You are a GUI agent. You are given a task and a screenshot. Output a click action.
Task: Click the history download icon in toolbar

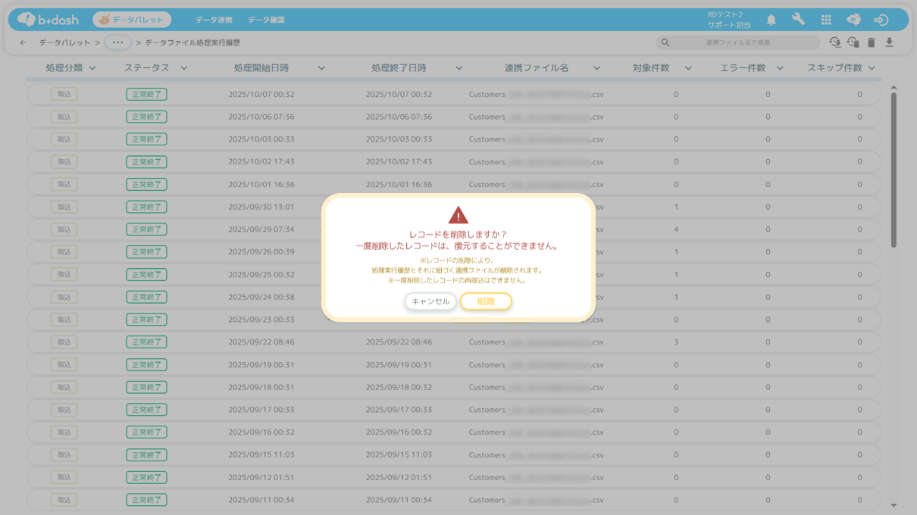[x=834, y=43]
